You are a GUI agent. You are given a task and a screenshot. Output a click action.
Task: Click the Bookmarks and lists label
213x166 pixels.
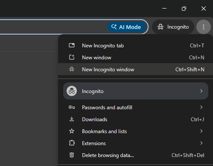[x=105, y=131]
